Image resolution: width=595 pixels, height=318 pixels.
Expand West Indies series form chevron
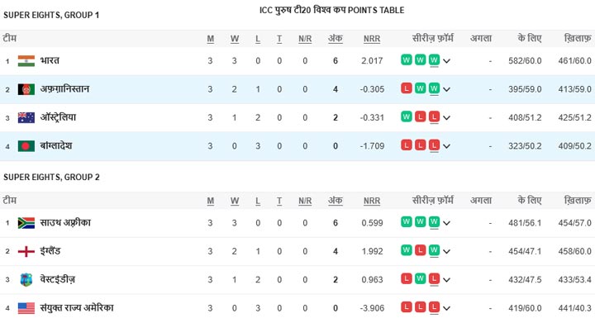click(446, 280)
